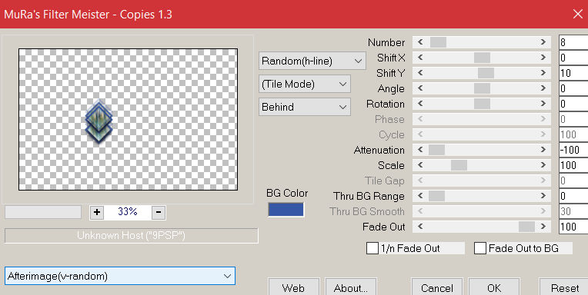Increase Attenuation with right arrow

click(543, 150)
